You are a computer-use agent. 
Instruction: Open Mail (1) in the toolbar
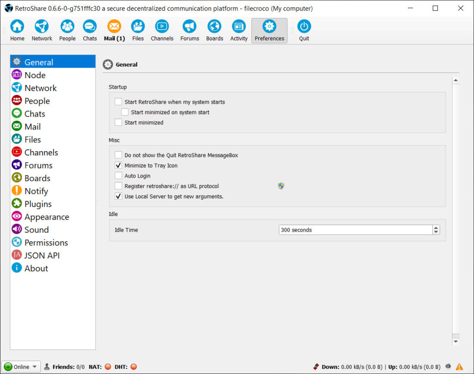pos(114,31)
